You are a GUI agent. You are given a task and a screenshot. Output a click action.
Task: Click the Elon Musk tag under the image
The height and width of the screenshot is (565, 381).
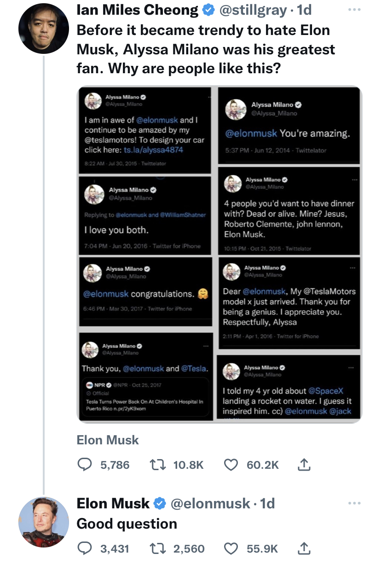coord(108,440)
